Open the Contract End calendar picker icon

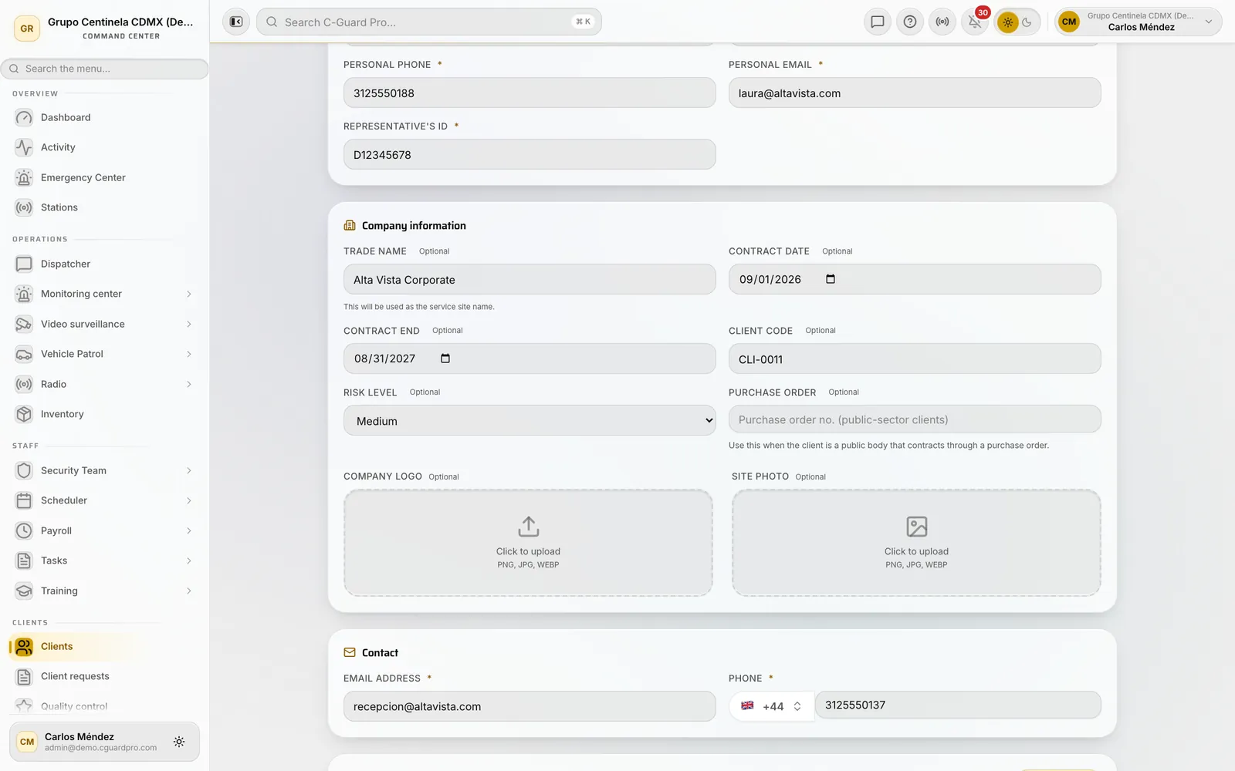445,359
